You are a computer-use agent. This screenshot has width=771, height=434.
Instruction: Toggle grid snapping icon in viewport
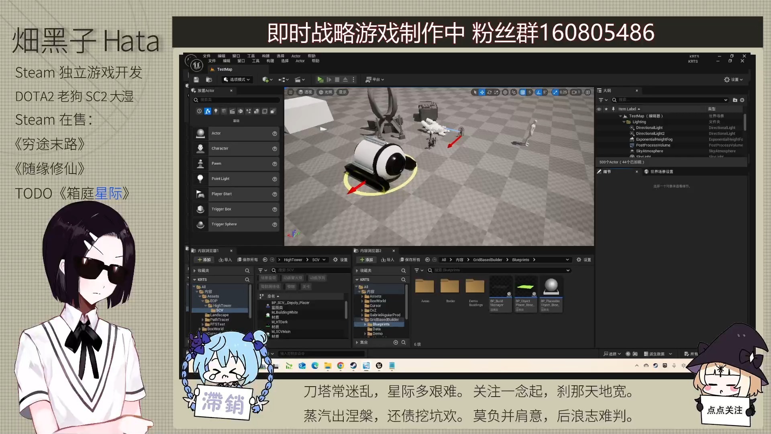point(522,92)
